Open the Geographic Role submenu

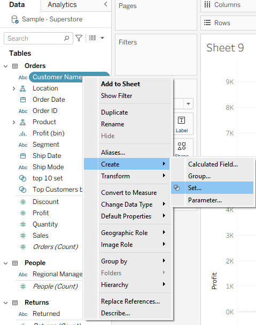pyautogui.click(x=127, y=233)
